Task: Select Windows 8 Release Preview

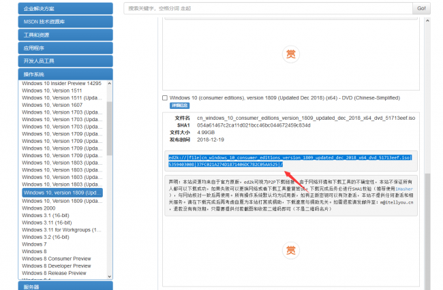Action: (x=54, y=273)
